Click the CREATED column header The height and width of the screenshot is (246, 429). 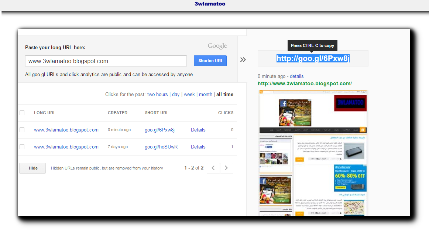117,113
